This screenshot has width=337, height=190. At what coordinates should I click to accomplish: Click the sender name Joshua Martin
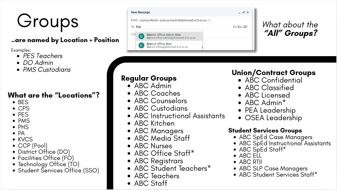tap(149, 21)
